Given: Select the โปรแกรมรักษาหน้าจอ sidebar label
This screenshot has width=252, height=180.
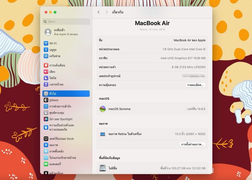Looking at the screenshot, I should [x=63, y=158].
